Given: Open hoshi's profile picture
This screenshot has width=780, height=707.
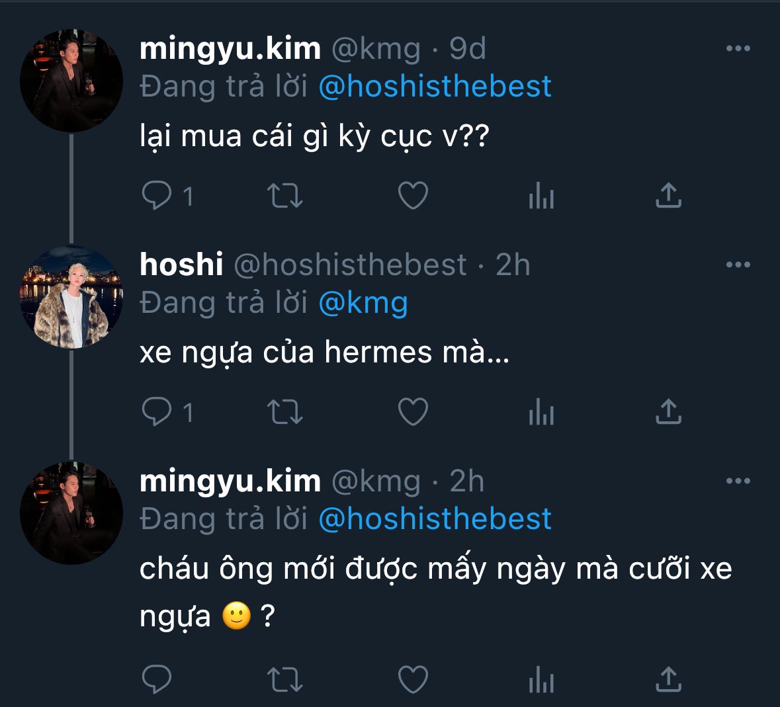Looking at the screenshot, I should point(71,297).
